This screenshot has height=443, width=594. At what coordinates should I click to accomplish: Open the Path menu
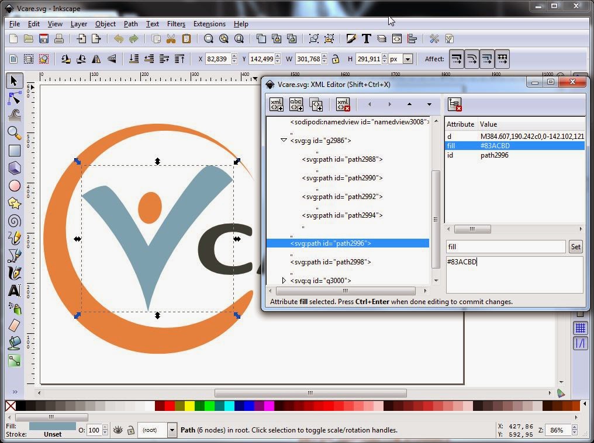click(x=130, y=24)
